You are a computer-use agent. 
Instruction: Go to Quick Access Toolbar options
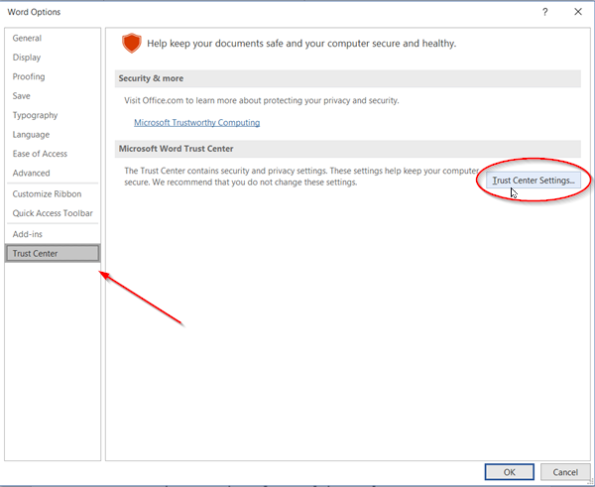[x=53, y=213]
